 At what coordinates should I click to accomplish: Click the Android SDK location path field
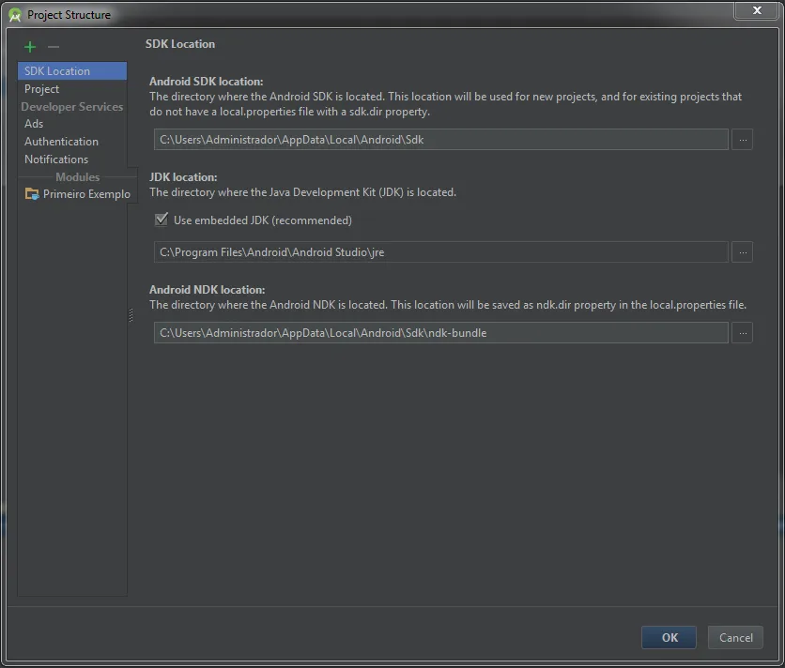(x=440, y=140)
